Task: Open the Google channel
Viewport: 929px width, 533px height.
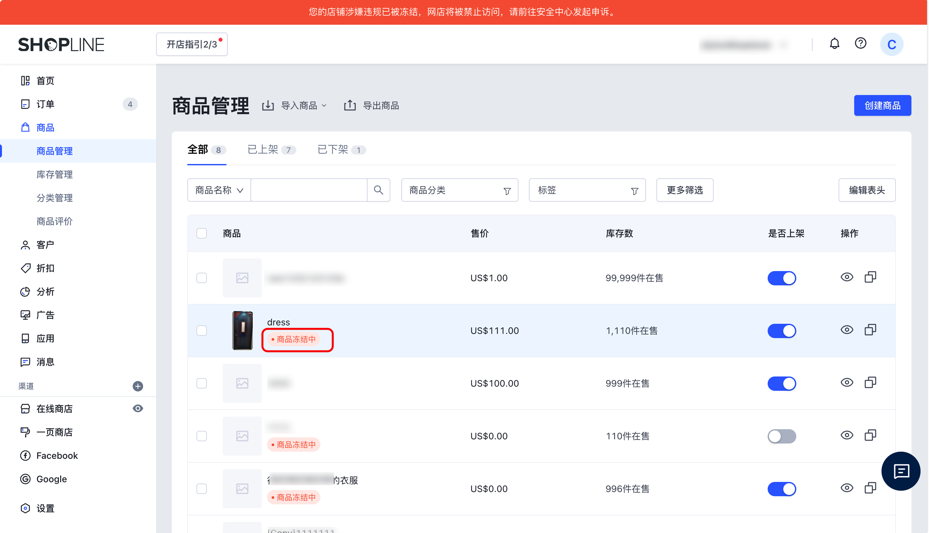Action: tap(78, 479)
